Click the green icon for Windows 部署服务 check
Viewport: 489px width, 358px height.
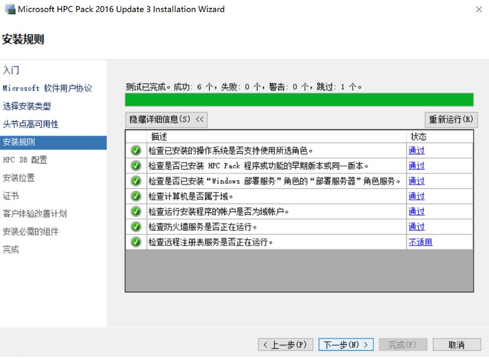click(135, 180)
